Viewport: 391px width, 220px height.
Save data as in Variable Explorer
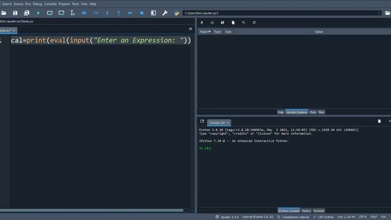(x=222, y=23)
